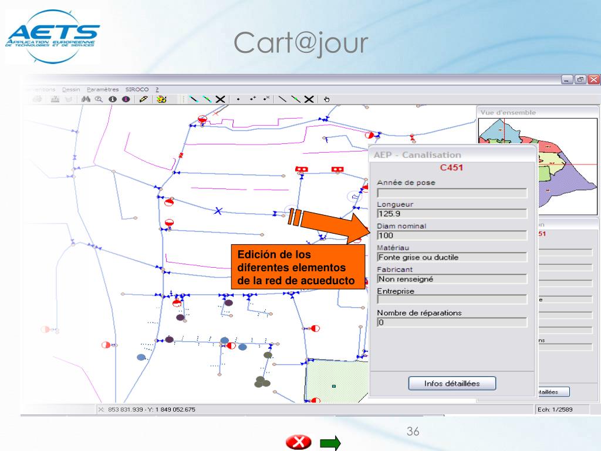Click the second X delete tool

[309, 99]
